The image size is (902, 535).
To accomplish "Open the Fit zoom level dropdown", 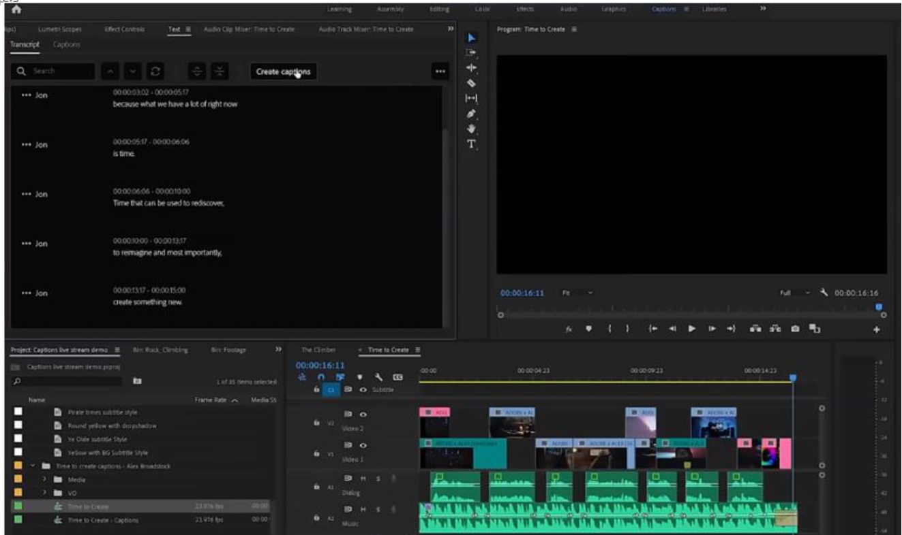I will pyautogui.click(x=577, y=293).
